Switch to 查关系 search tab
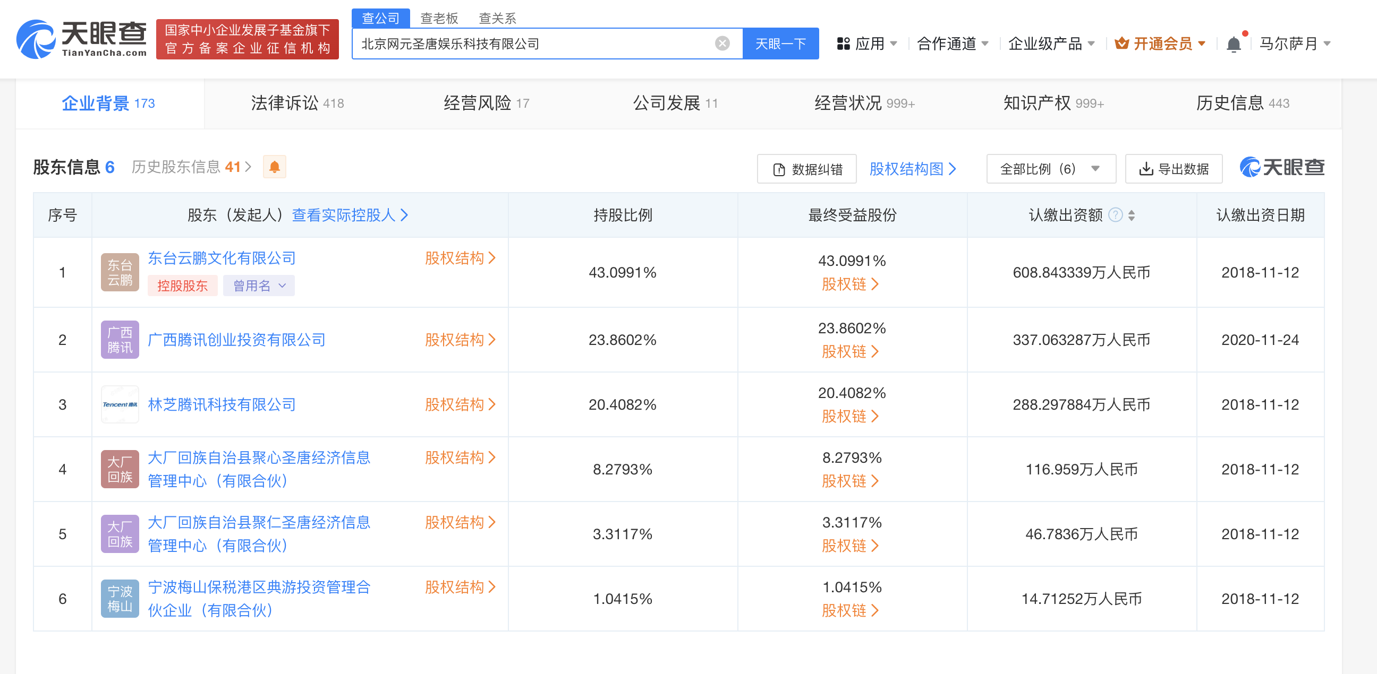The height and width of the screenshot is (674, 1377). [x=497, y=18]
